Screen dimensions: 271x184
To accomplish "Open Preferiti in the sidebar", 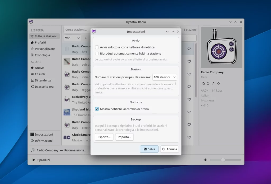I will [x=44, y=42].
